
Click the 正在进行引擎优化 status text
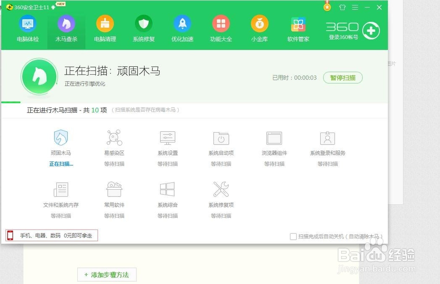85,84
